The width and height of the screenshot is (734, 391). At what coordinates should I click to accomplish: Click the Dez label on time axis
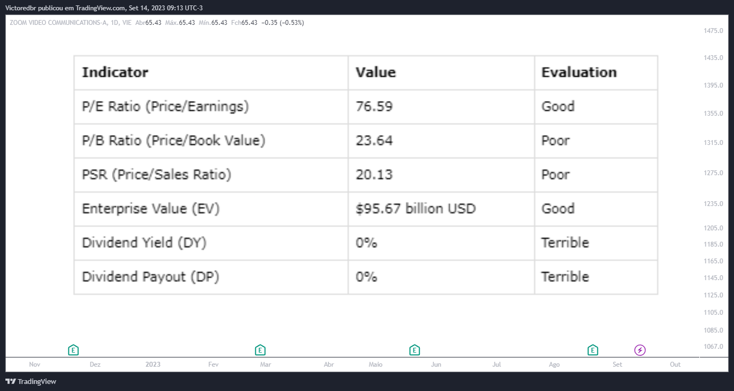pos(95,365)
